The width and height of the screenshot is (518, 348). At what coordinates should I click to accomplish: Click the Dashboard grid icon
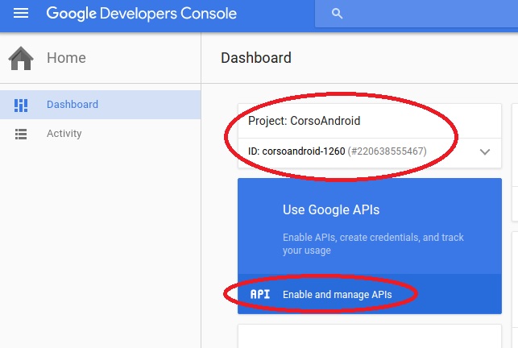[21, 105]
